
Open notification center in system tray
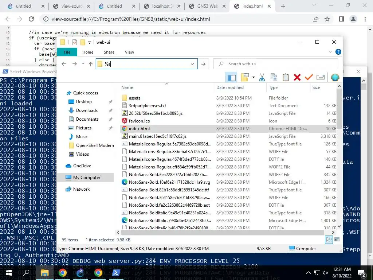(362, 273)
